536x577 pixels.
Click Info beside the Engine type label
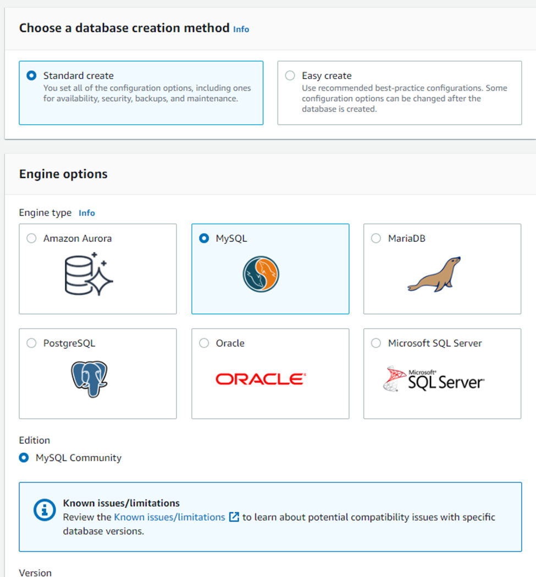[86, 213]
